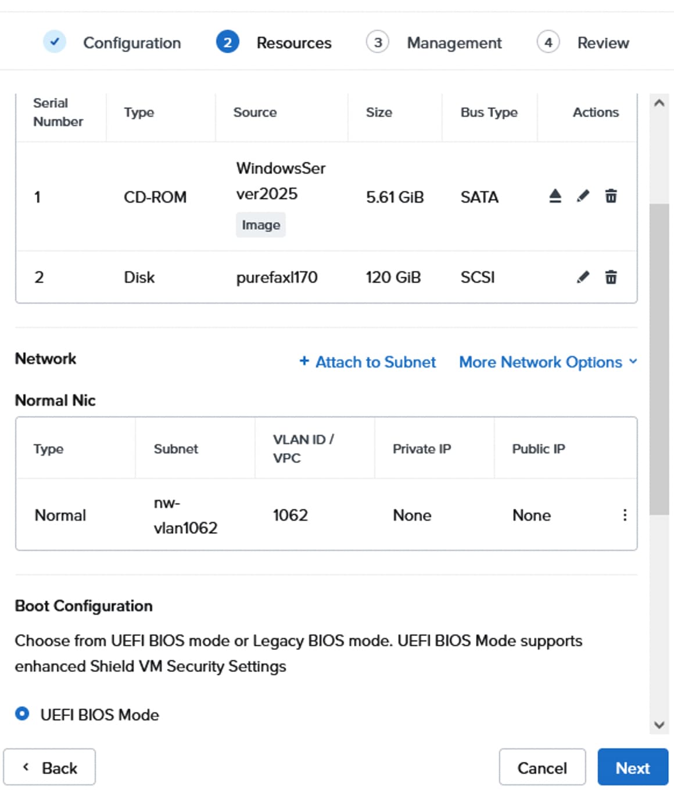The width and height of the screenshot is (674, 792).
Task: Cancel the VM creation wizard
Action: (542, 768)
